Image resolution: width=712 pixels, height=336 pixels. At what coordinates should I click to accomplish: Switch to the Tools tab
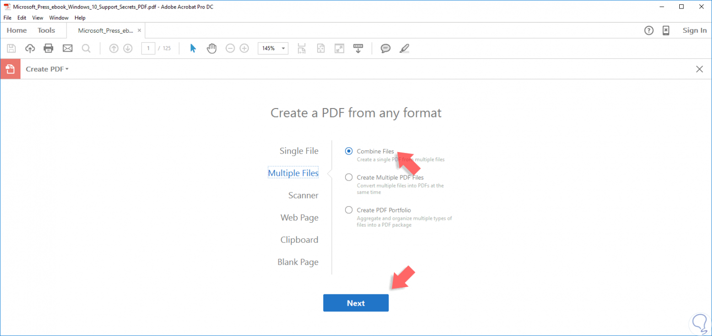(47, 30)
